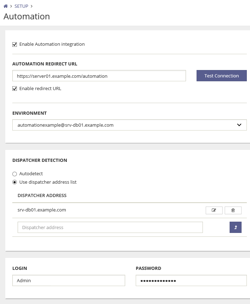Focus the Automation redirect URL field
The height and width of the screenshot is (304, 250).
99,76
